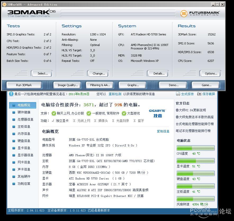Open Filtering & AA settings
The image size is (234, 221).
[x=100, y=85]
